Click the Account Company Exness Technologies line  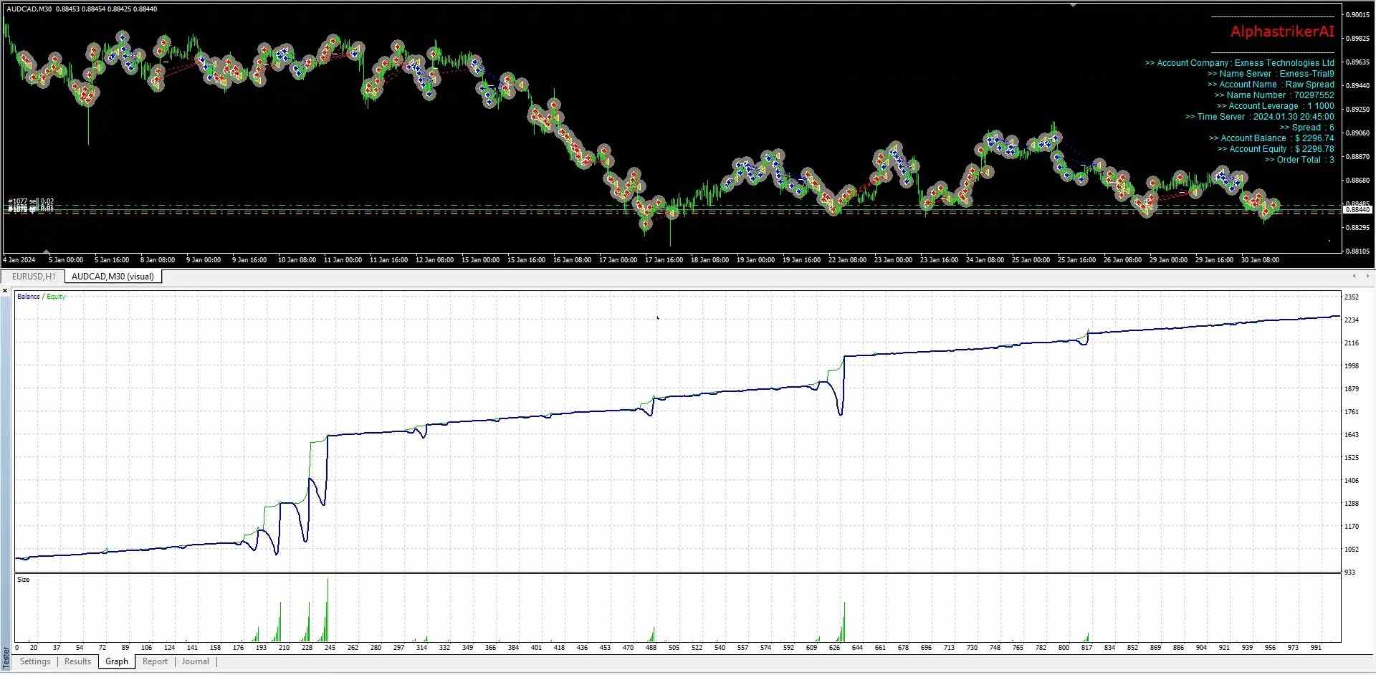(1239, 63)
